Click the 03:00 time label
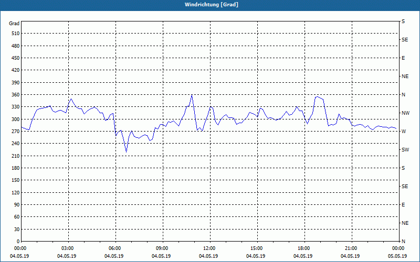 pyautogui.click(x=69, y=248)
